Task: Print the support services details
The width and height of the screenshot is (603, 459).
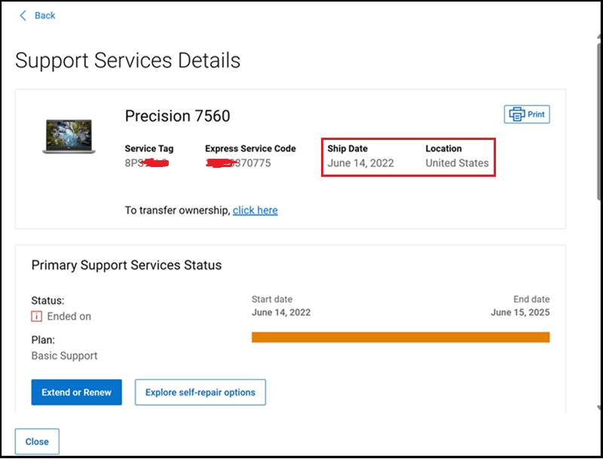Action: click(x=527, y=114)
